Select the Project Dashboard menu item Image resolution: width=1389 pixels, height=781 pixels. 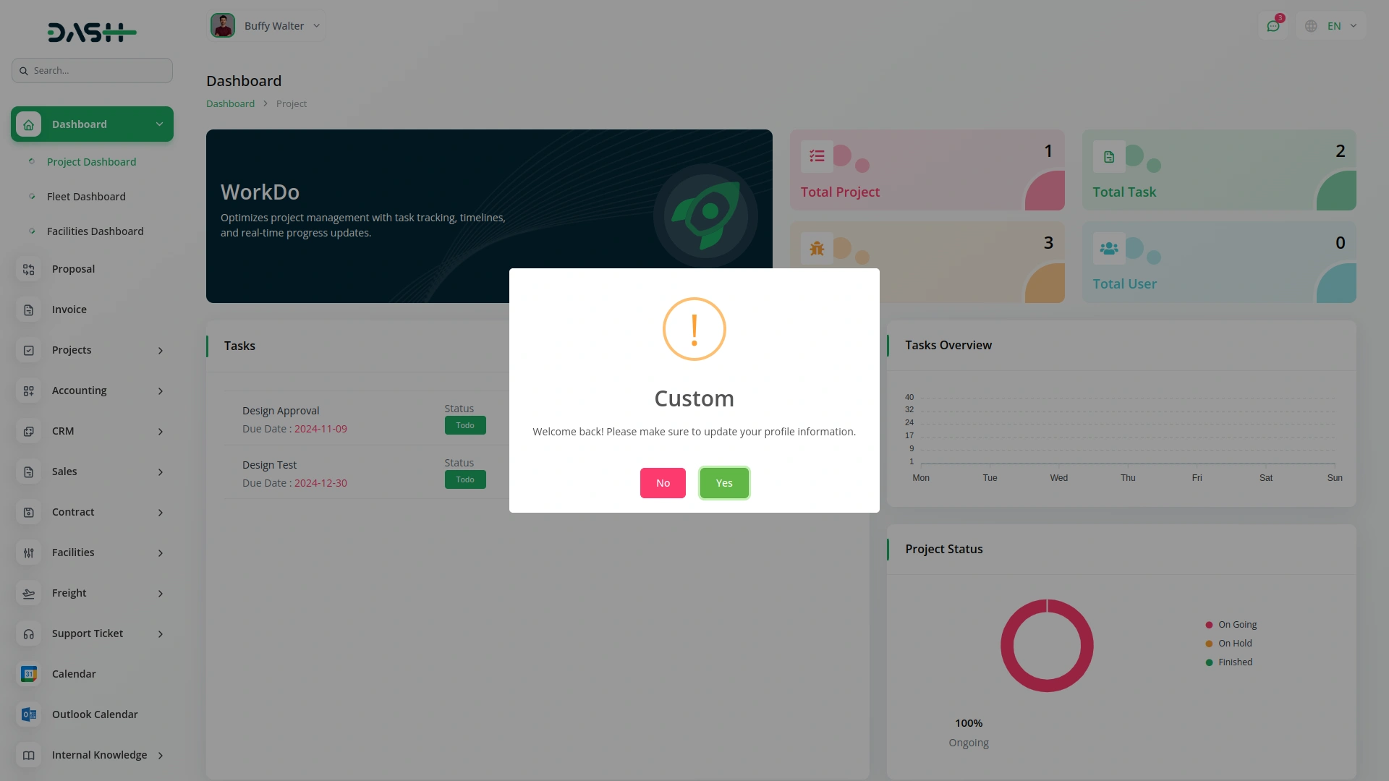tap(90, 161)
